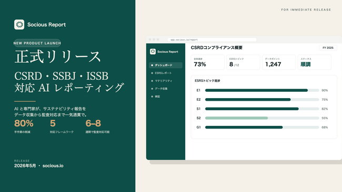Click the 対応フレームワーク label under 5

(62, 132)
